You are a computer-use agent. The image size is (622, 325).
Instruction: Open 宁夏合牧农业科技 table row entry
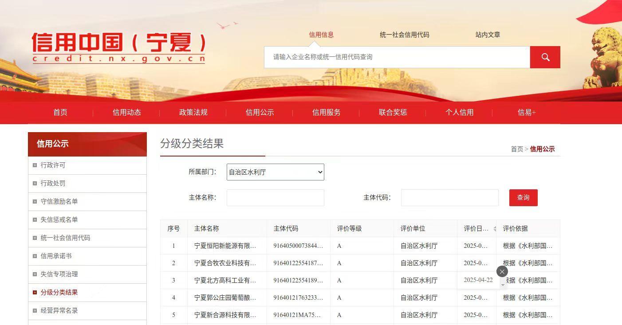click(x=225, y=263)
